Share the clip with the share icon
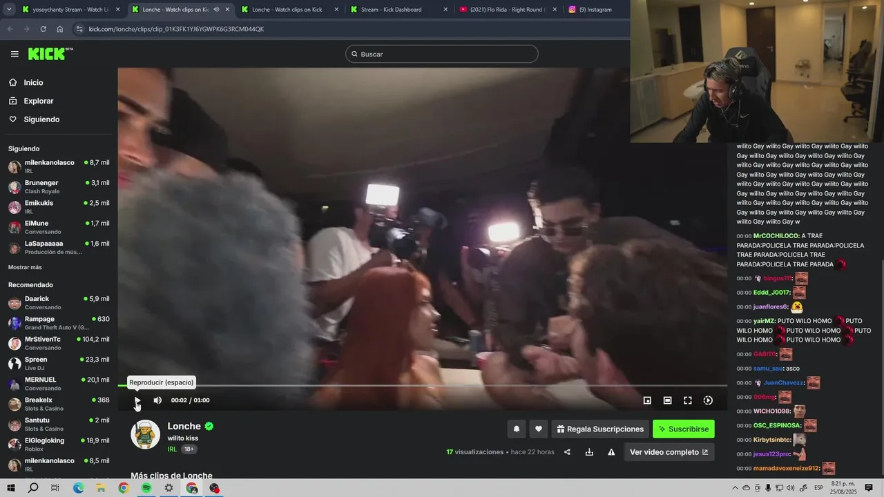884x497 pixels. (567, 452)
